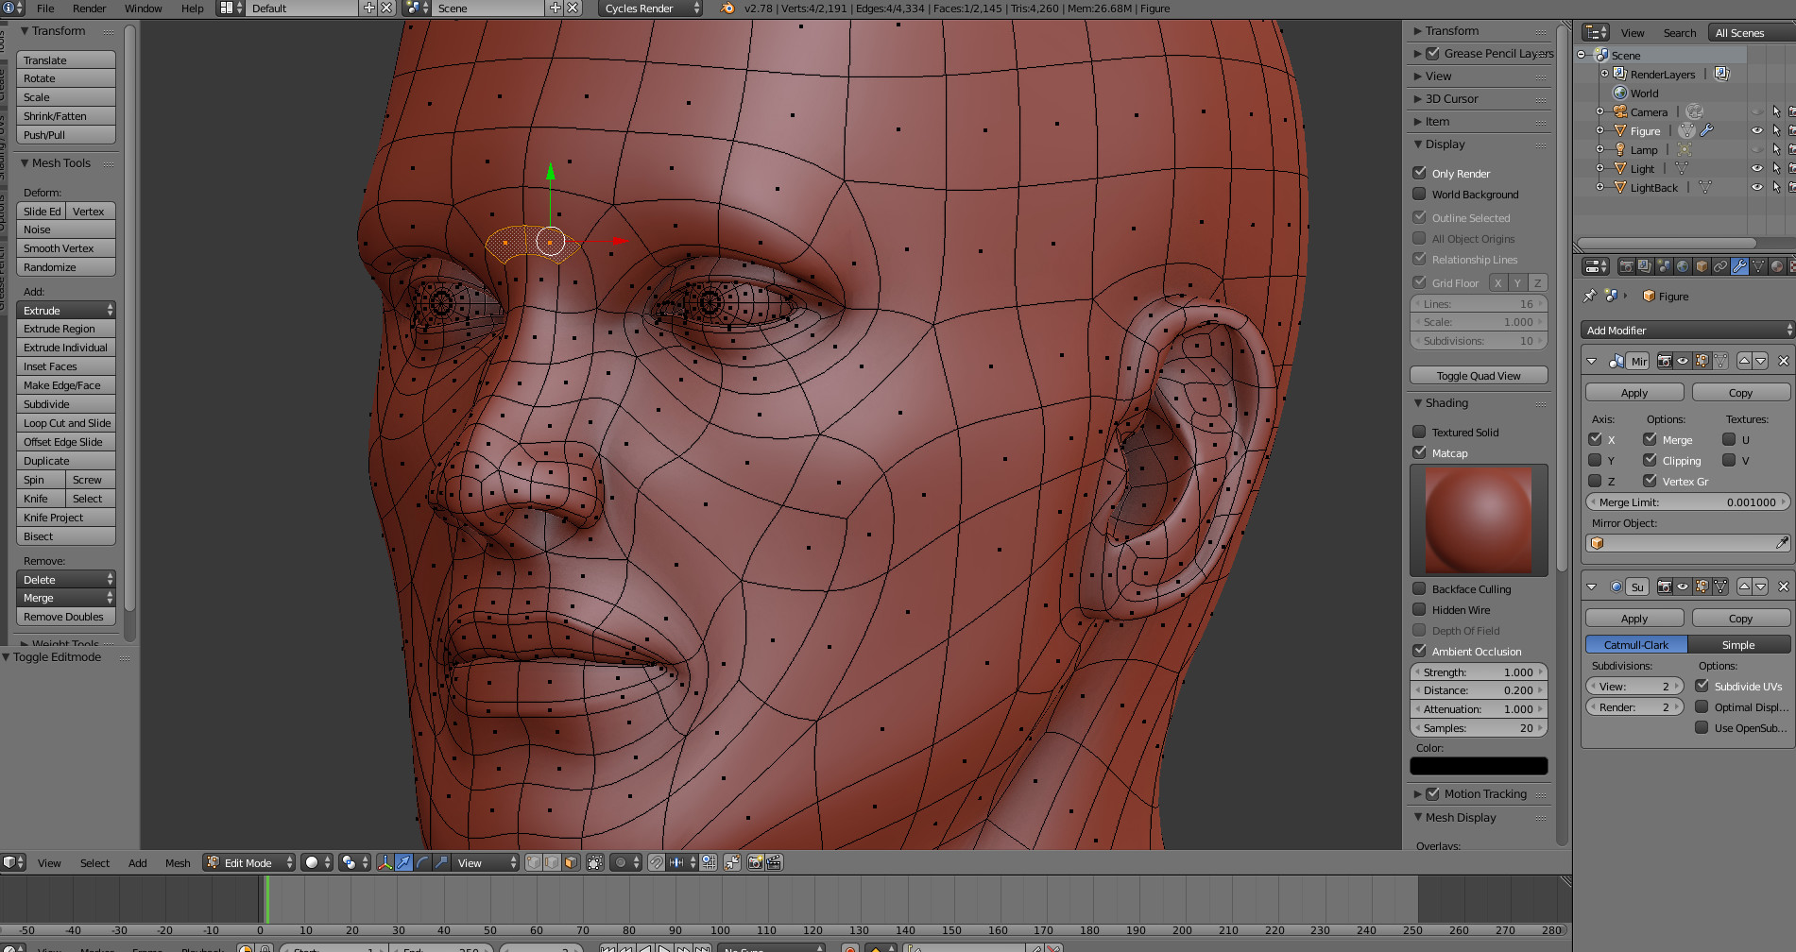Screen dimensions: 1796x952
Task: Open the Edit Mode interaction dropdown
Action: tap(248, 862)
